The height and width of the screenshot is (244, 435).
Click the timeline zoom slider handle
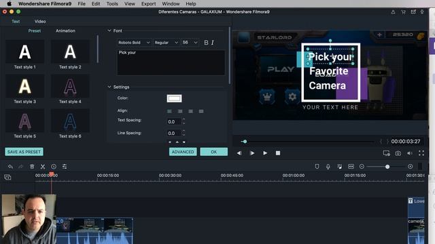point(387,167)
